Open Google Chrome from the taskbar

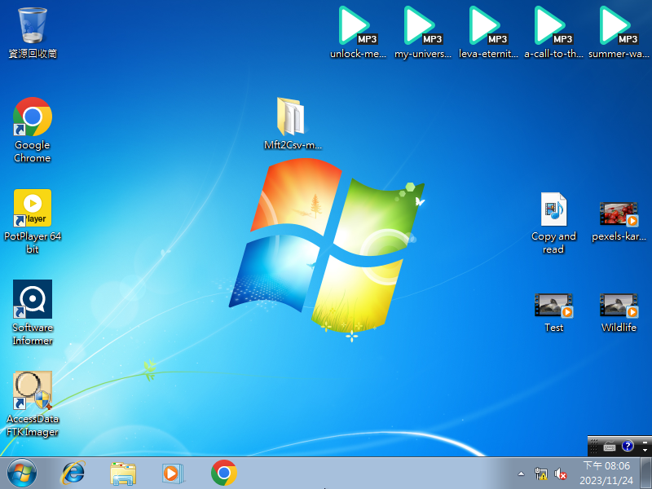pos(223,474)
